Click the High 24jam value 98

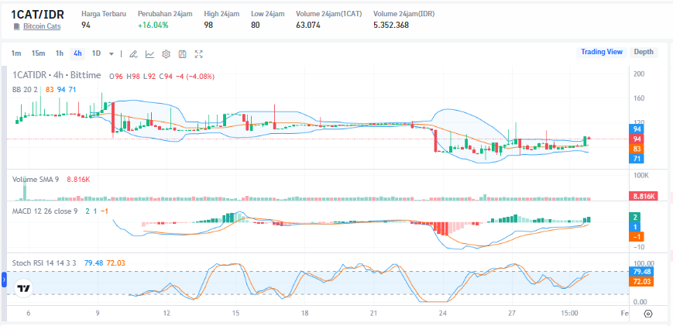point(208,25)
